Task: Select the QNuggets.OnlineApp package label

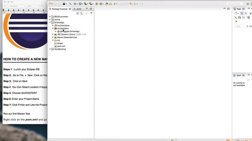Action: (70, 31)
